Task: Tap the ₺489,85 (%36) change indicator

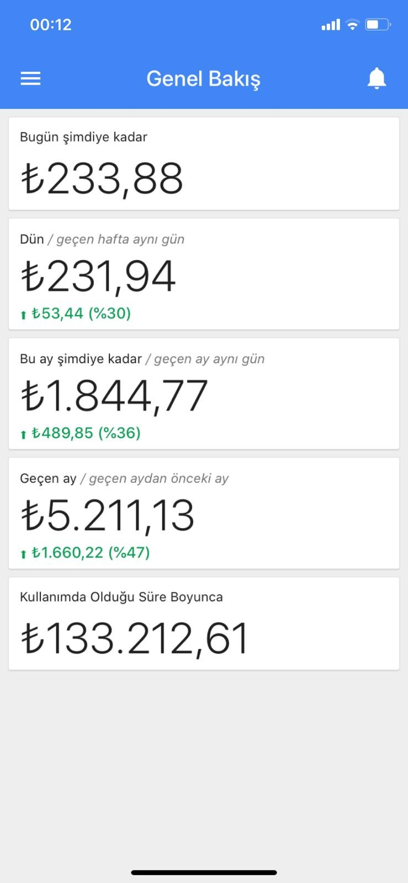Action: point(86,433)
